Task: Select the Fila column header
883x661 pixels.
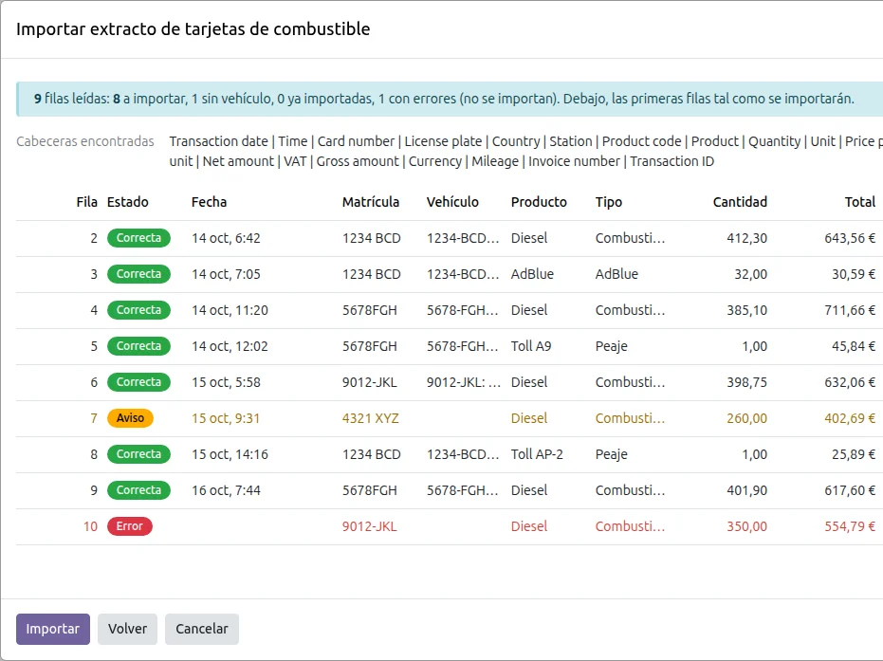Action: click(86, 202)
